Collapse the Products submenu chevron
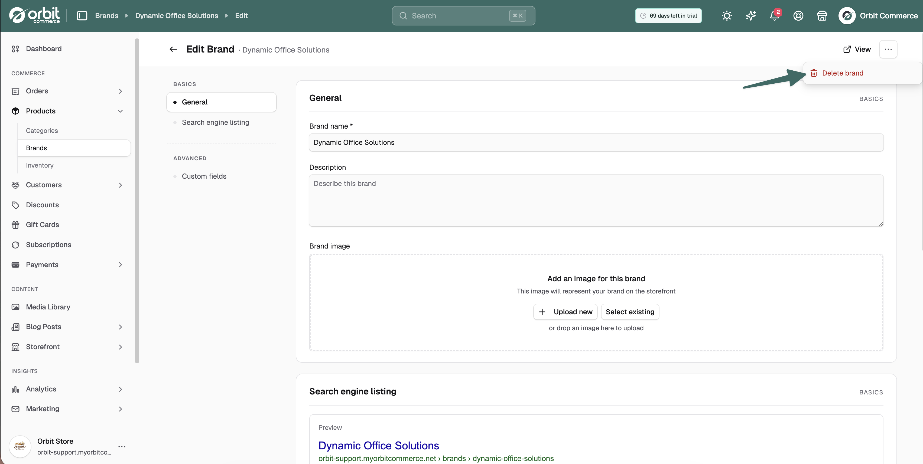 pos(121,111)
